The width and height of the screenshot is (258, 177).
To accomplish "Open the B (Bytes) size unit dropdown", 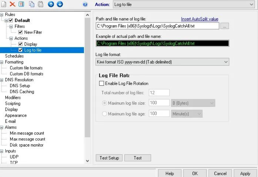I will (193, 103).
